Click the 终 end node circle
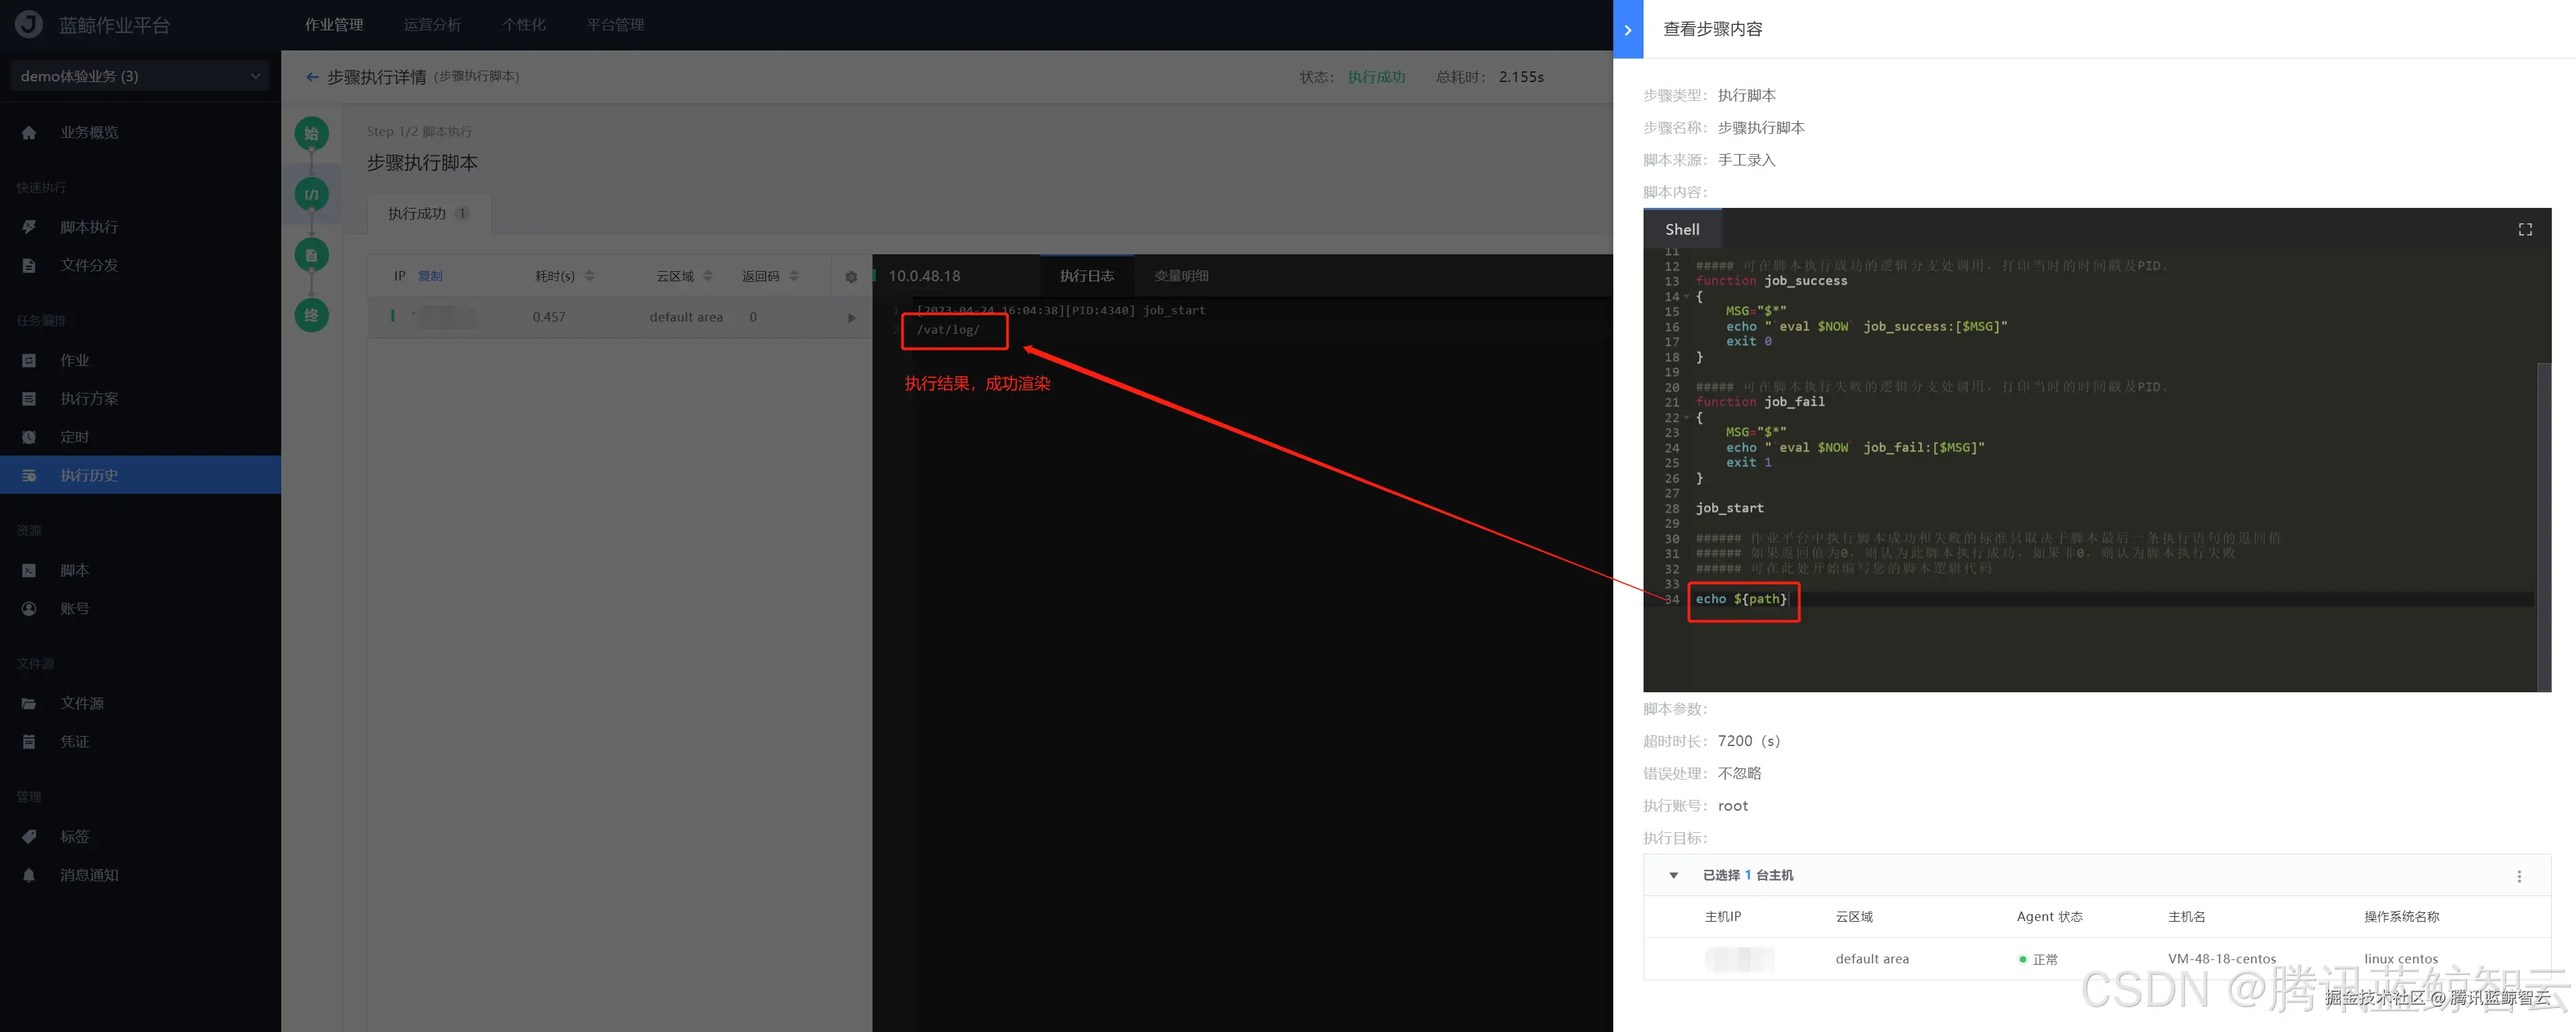 [x=312, y=315]
